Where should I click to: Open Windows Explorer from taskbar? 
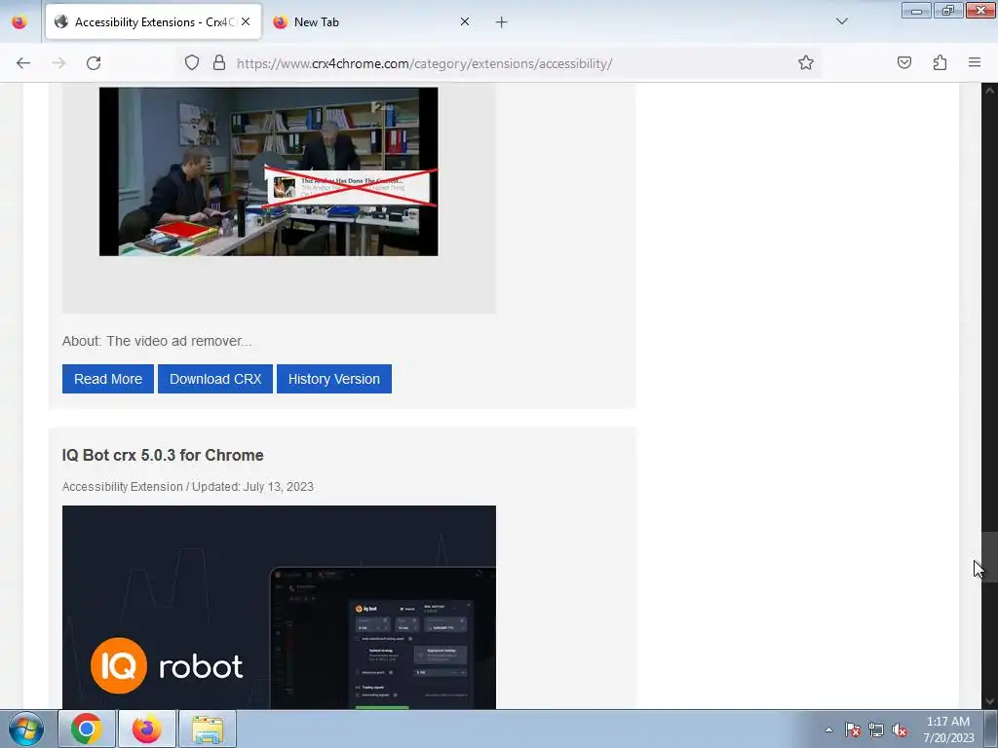(x=208, y=729)
